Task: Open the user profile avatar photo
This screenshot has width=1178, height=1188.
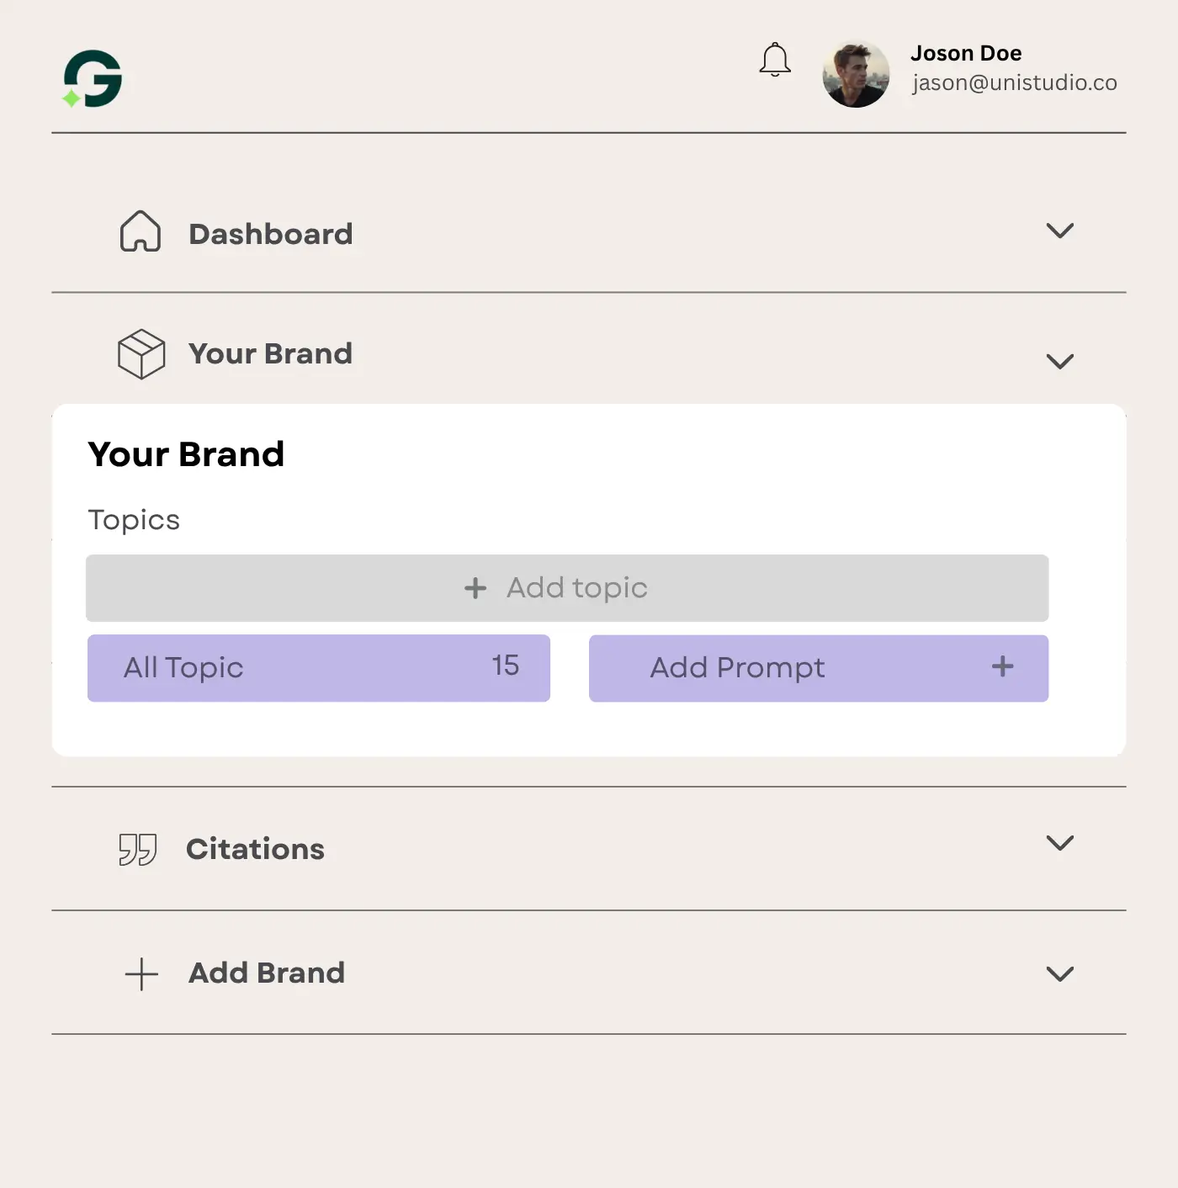Action: [x=856, y=74]
